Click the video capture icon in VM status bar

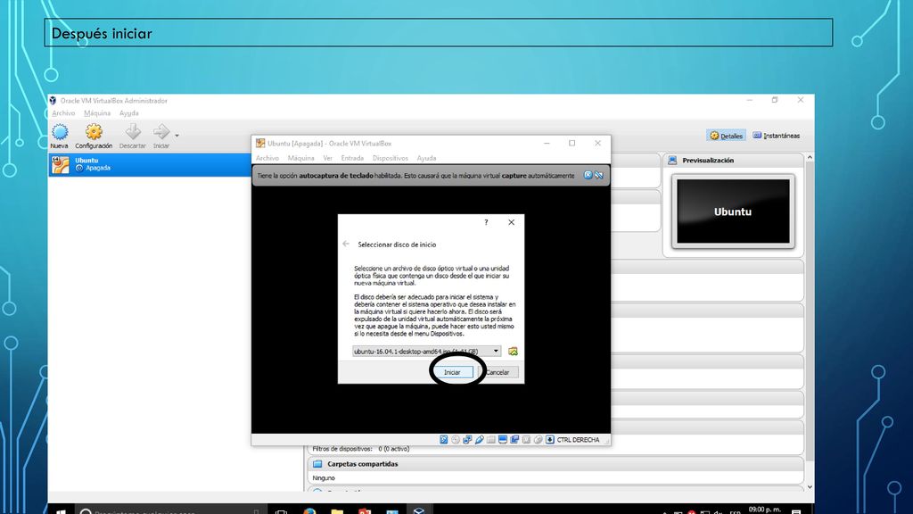pyautogui.click(x=514, y=439)
